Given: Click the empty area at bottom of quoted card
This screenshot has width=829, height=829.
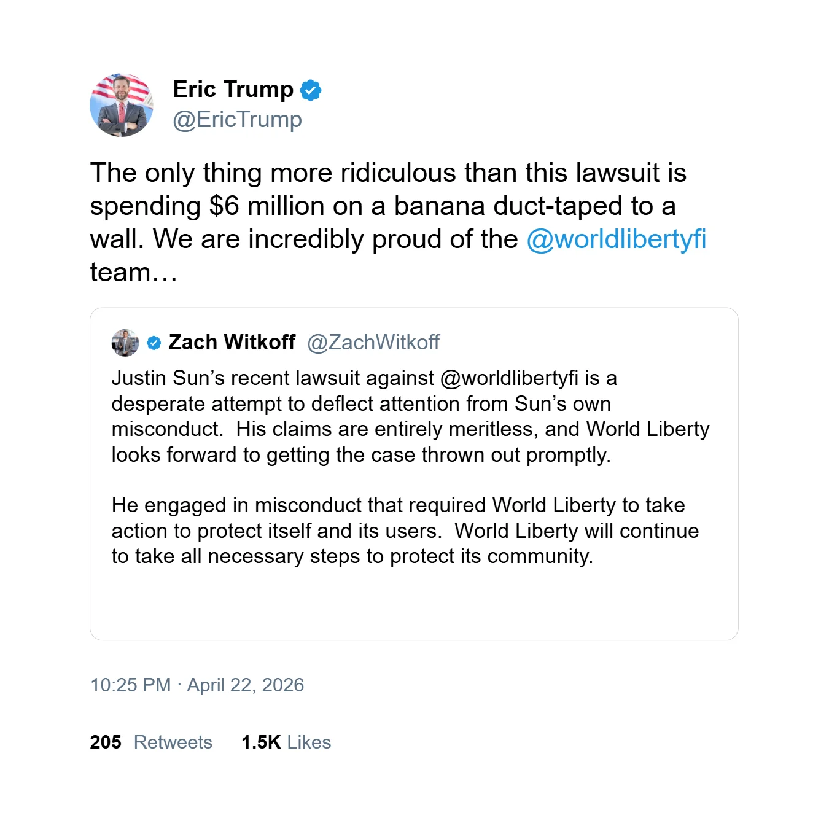Looking at the screenshot, I should [414, 605].
